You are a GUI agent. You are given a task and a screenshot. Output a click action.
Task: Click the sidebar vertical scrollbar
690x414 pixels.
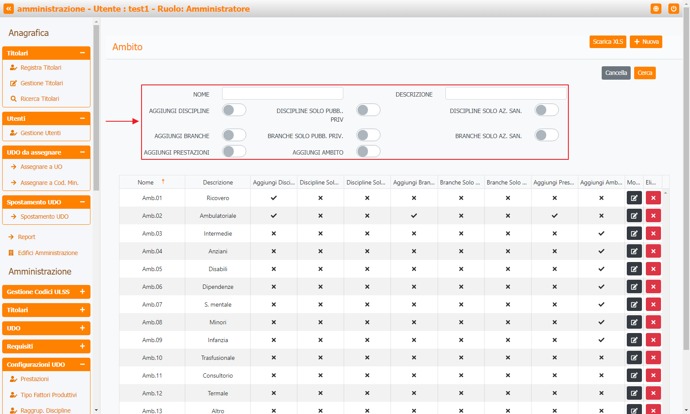(96, 108)
